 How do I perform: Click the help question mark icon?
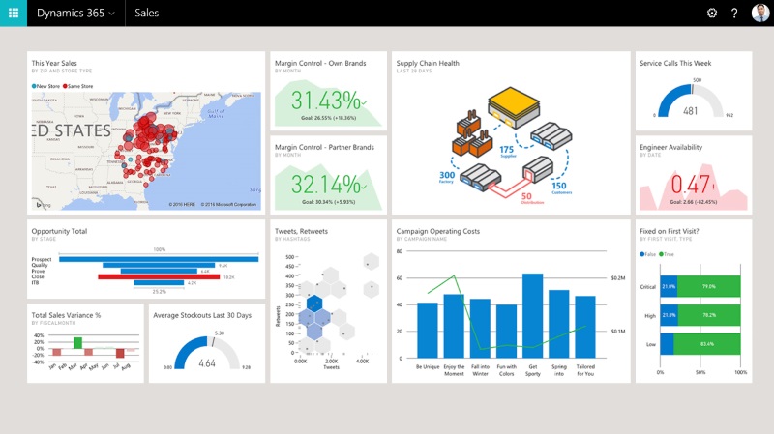(734, 13)
